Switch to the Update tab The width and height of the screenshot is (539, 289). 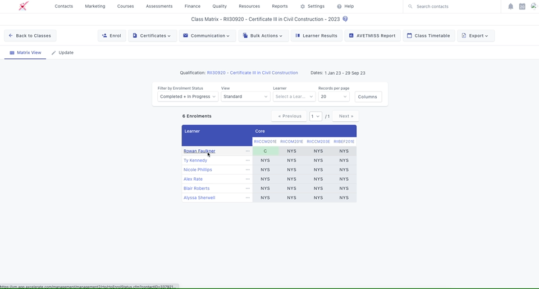click(x=62, y=53)
